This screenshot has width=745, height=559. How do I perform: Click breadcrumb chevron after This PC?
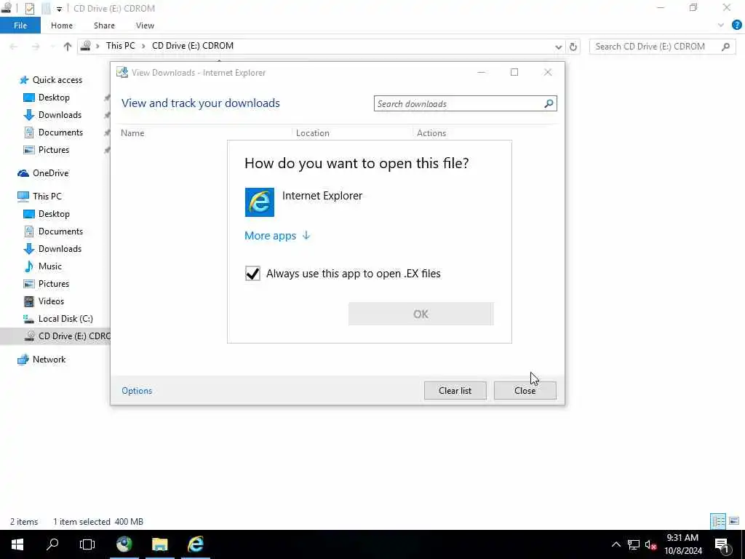[143, 46]
